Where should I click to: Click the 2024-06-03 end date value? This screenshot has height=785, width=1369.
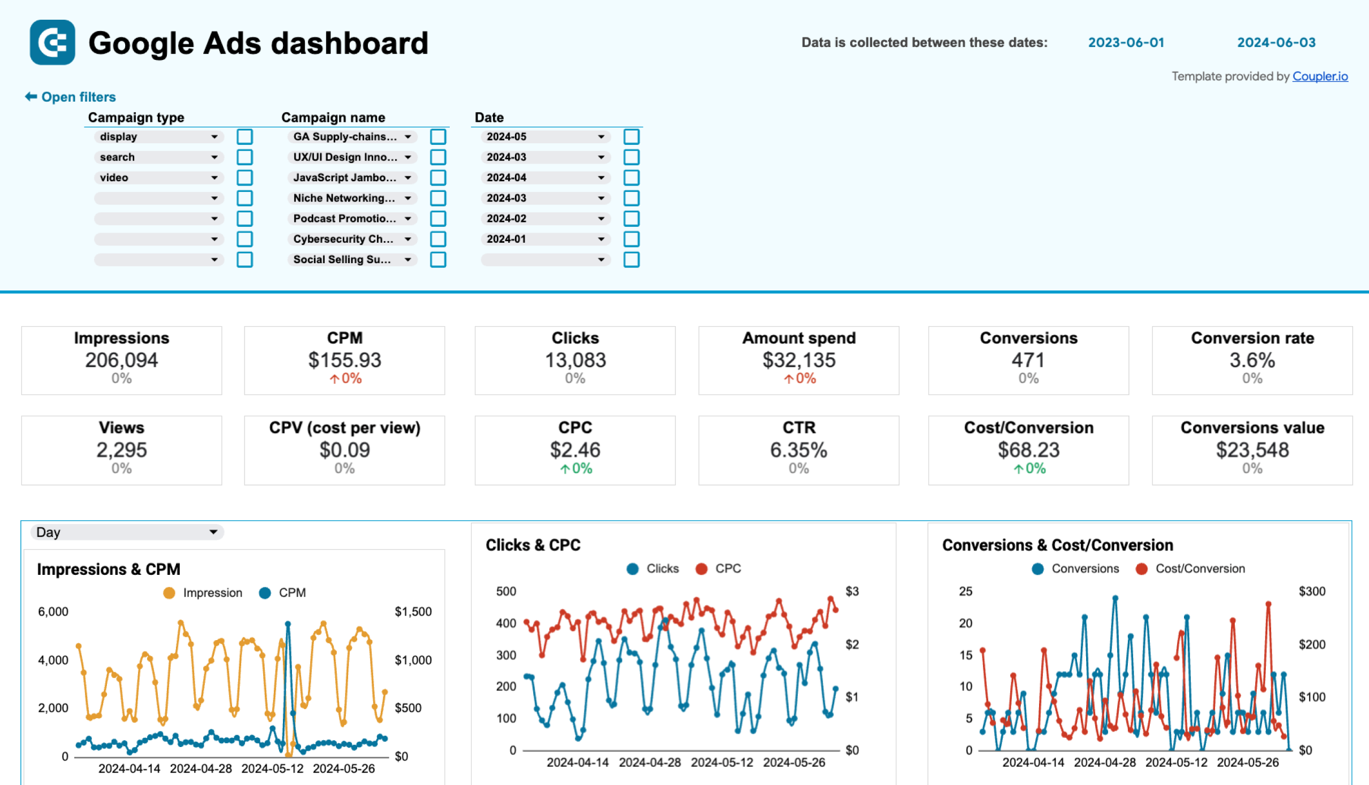point(1273,41)
